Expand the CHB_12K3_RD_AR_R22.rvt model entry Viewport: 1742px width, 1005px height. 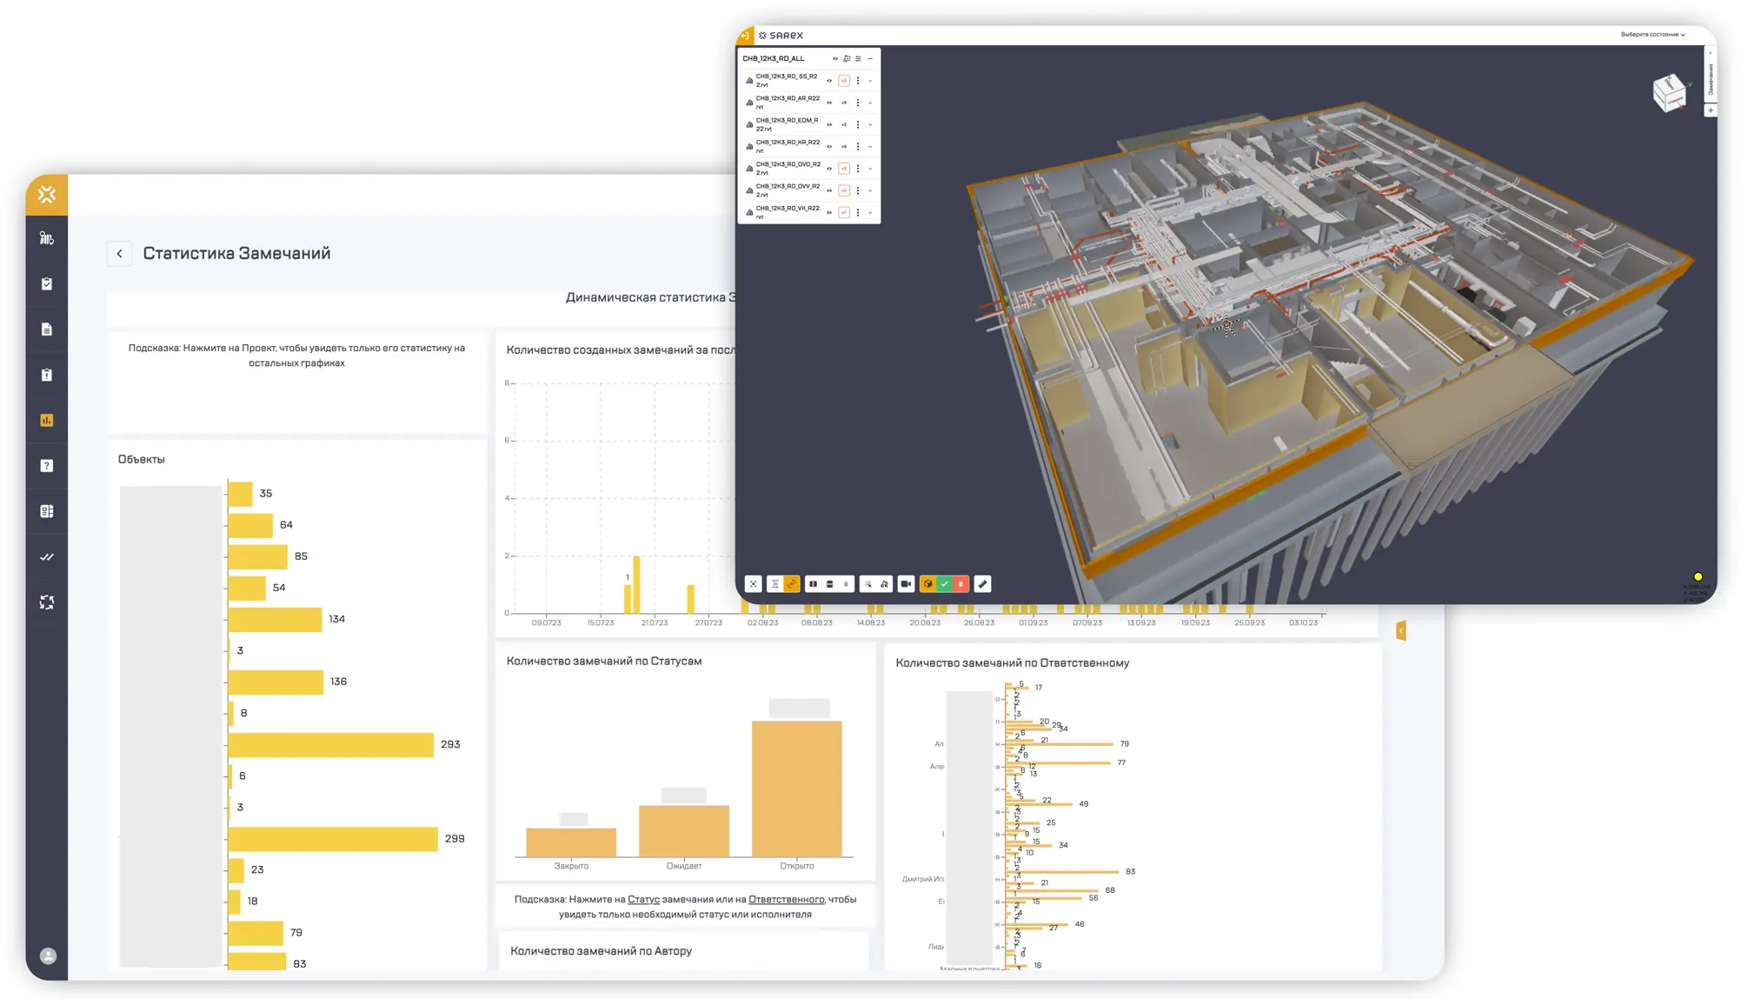pyautogui.click(x=871, y=103)
